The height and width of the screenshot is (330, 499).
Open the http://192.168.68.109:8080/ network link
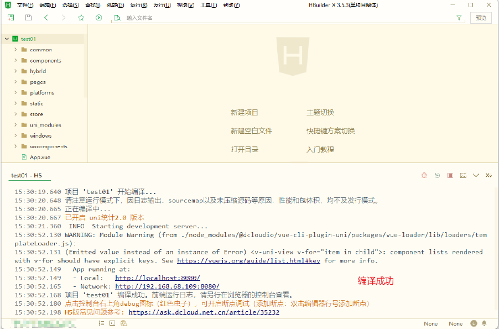pos(167,286)
